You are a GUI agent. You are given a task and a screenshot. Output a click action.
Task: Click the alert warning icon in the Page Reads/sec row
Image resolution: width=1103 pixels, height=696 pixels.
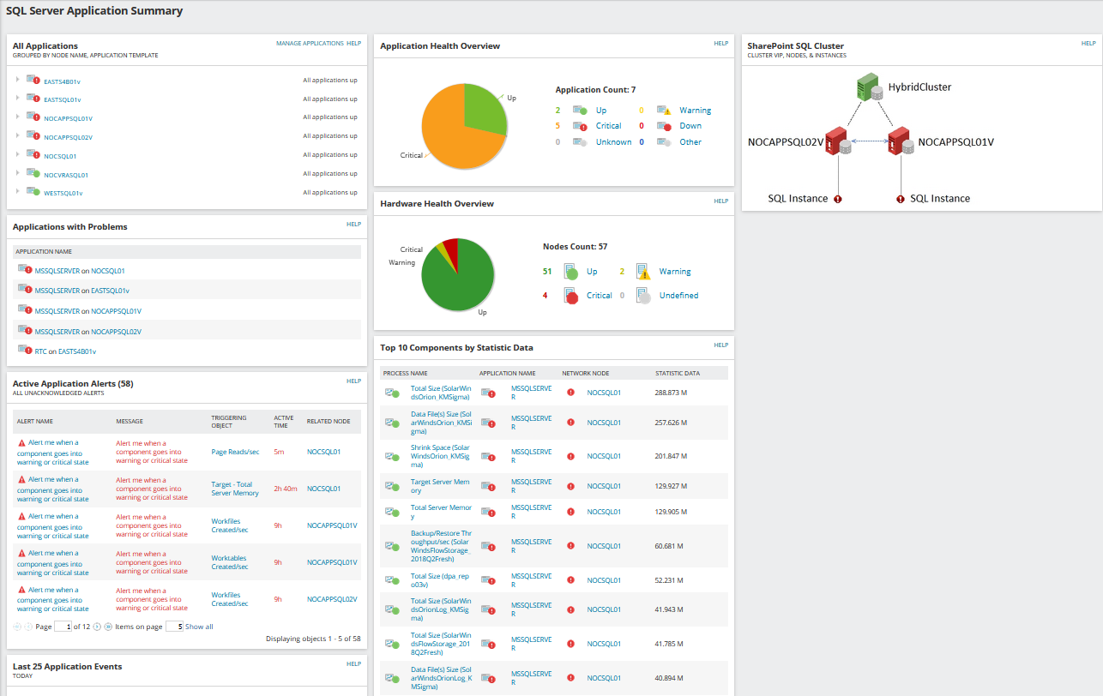pyautogui.click(x=22, y=443)
